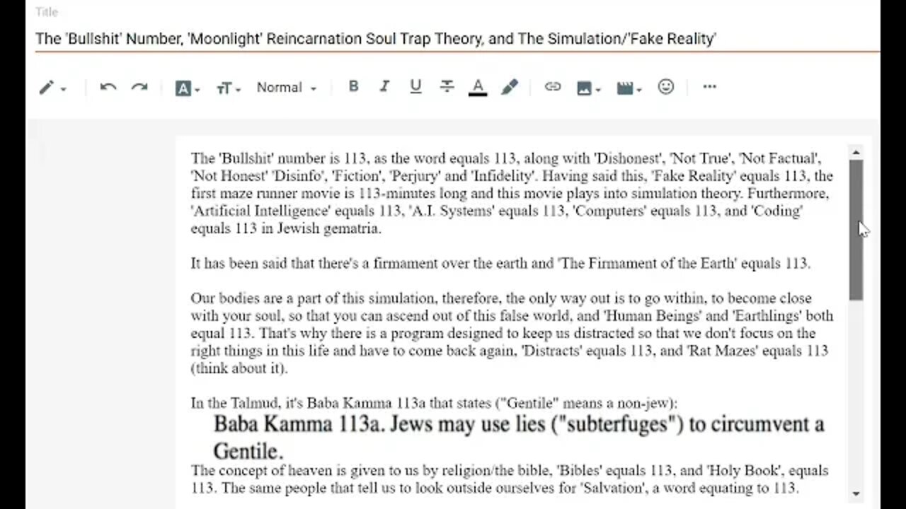The image size is (906, 509).
Task: Toggle underline formatting
Action: point(415,86)
